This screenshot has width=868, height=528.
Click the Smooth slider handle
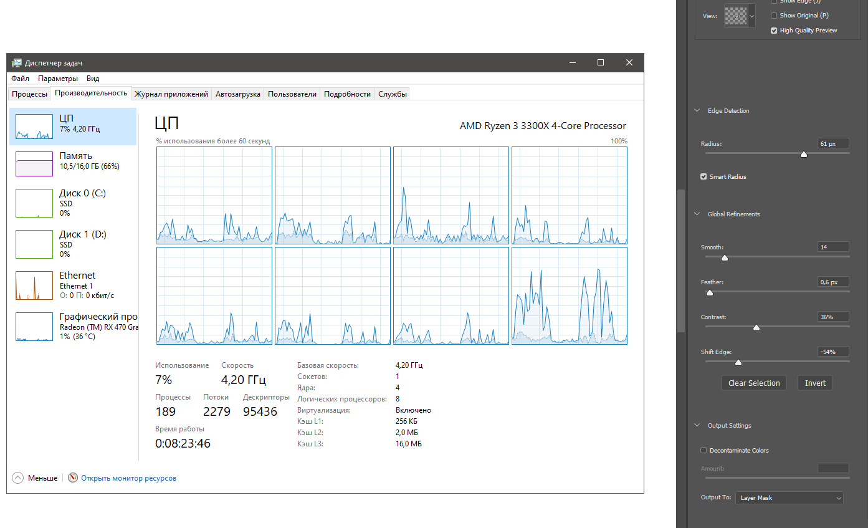tap(725, 257)
